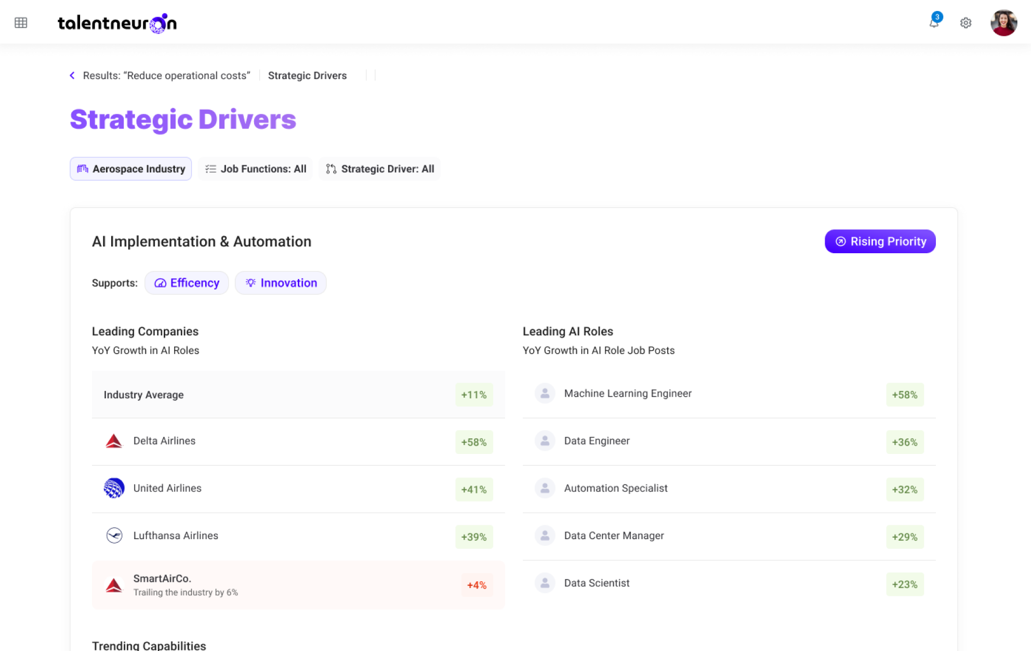Click the Delta Airlines logo icon
The height and width of the screenshot is (651, 1031).
(114, 441)
